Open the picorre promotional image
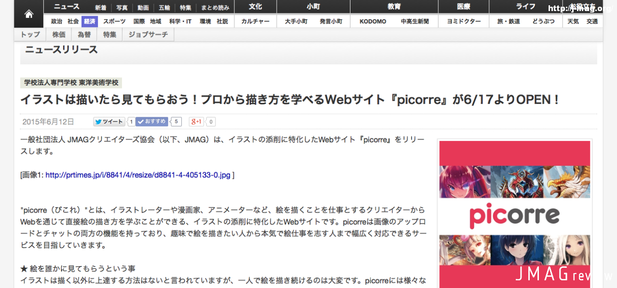Screen dimensions: 617x288 [x=515, y=214]
